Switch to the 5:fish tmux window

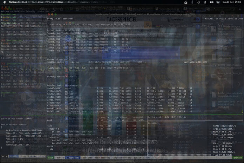click(x=137, y=158)
